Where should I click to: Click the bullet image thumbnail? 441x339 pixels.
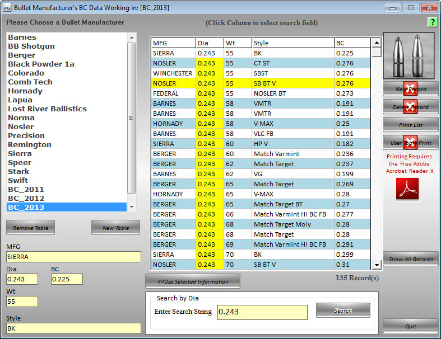click(411, 55)
